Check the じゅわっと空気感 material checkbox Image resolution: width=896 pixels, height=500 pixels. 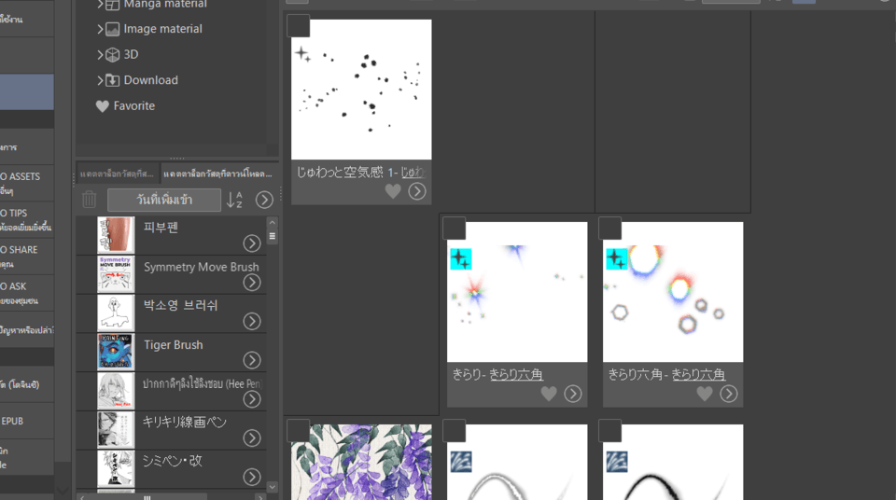pyautogui.click(x=299, y=26)
